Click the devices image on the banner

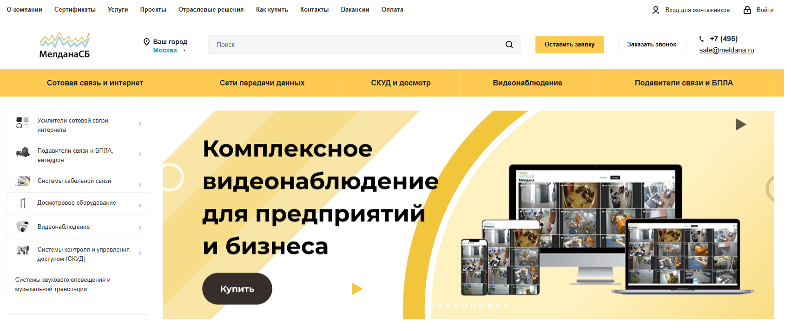tap(607, 230)
